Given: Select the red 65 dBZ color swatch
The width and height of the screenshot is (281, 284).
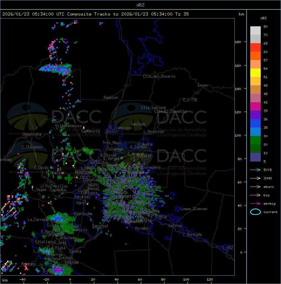Looking at the screenshot, I should tap(255, 48).
